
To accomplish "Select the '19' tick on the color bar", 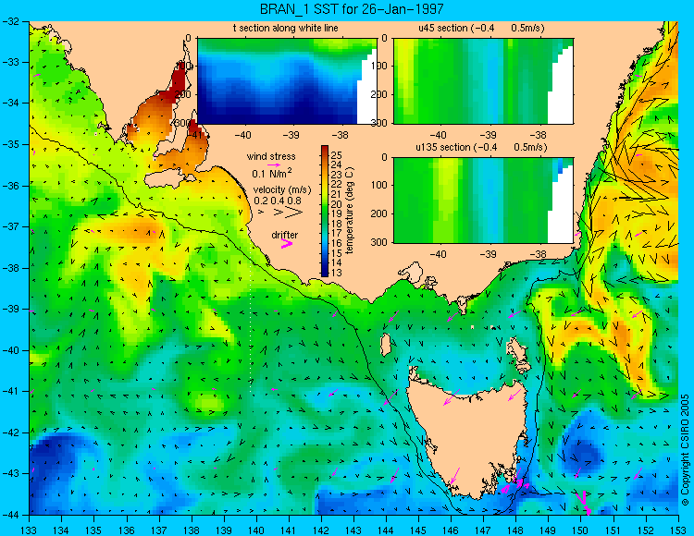I will pos(337,213).
